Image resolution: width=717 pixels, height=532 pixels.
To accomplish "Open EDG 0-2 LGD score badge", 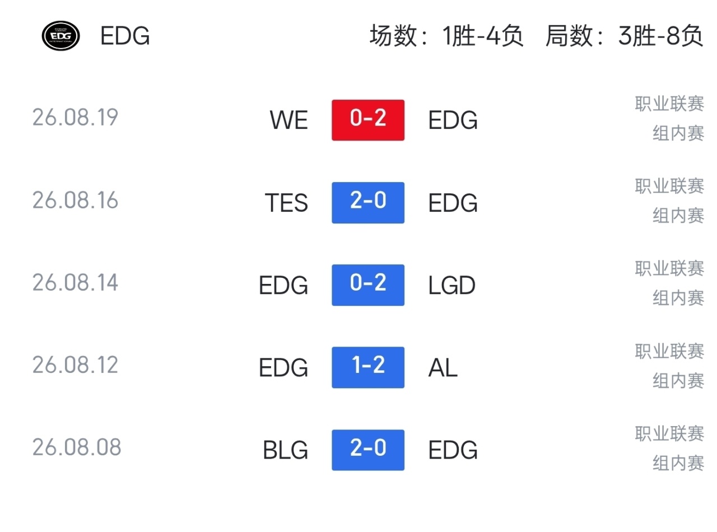I will [x=368, y=285].
